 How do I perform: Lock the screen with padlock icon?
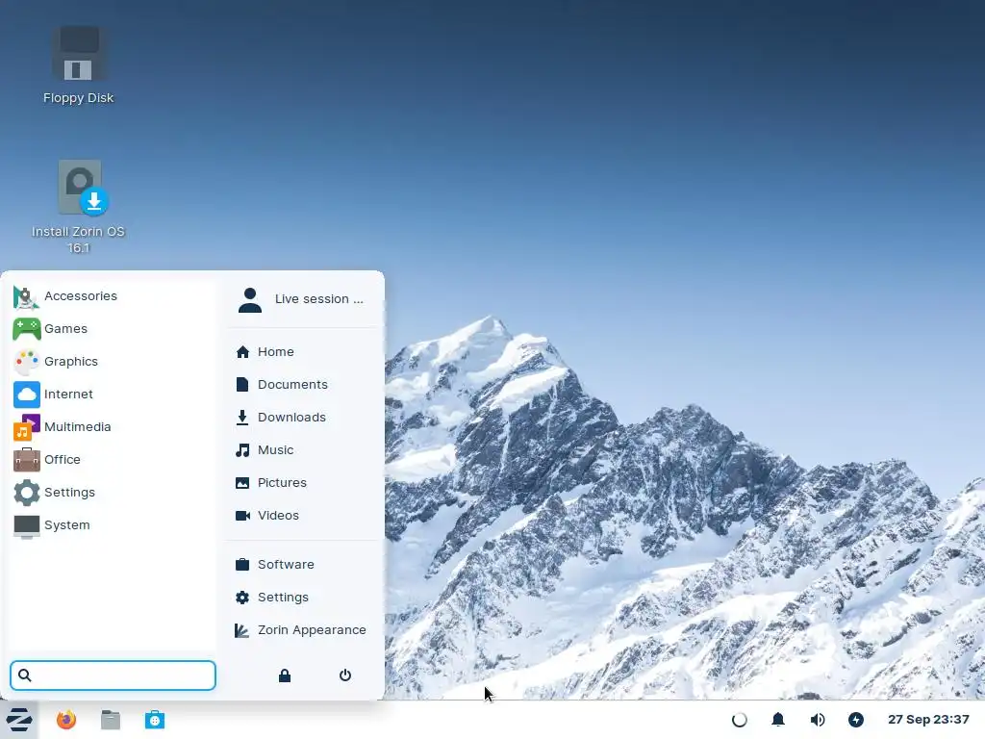pos(285,675)
